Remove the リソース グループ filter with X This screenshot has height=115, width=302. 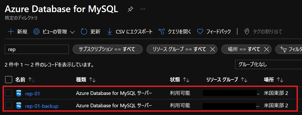[x=213, y=49]
